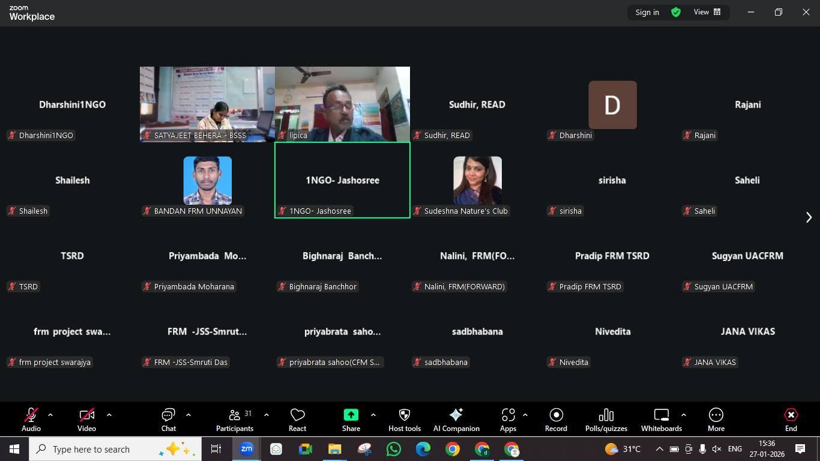Click the 'Nalini, FRM(FORWARD)' name label
Viewport: 820px width, 461px height.
(x=464, y=286)
